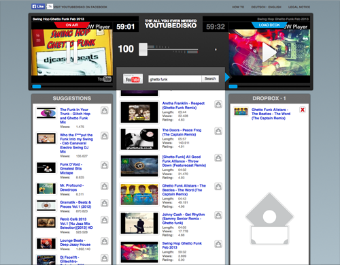This screenshot has width=340, height=265.
Task: Add Aretha Franklin Respect to dropbox
Action: click(218, 104)
